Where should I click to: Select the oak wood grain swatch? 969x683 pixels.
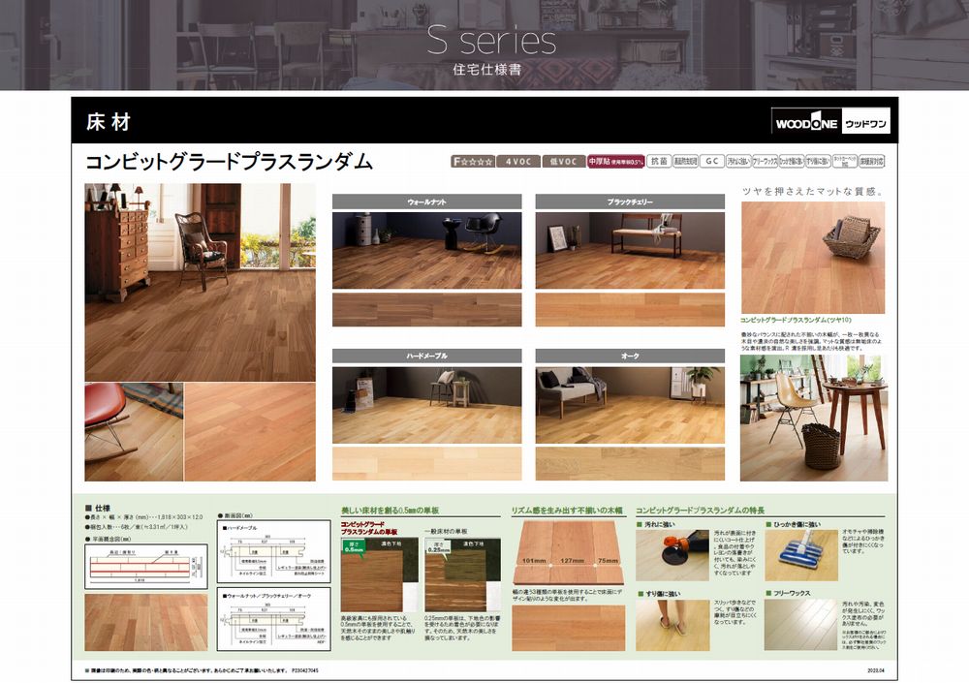coord(630,464)
